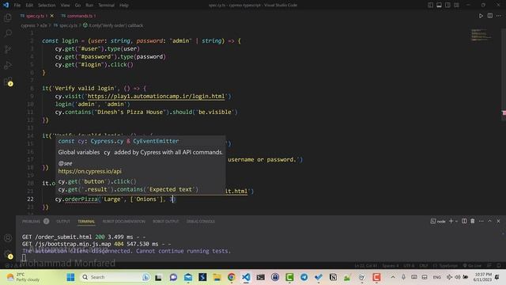The width and height of the screenshot is (506, 285).
Task: Open the Manage gear in activity bar
Action: 8,254
